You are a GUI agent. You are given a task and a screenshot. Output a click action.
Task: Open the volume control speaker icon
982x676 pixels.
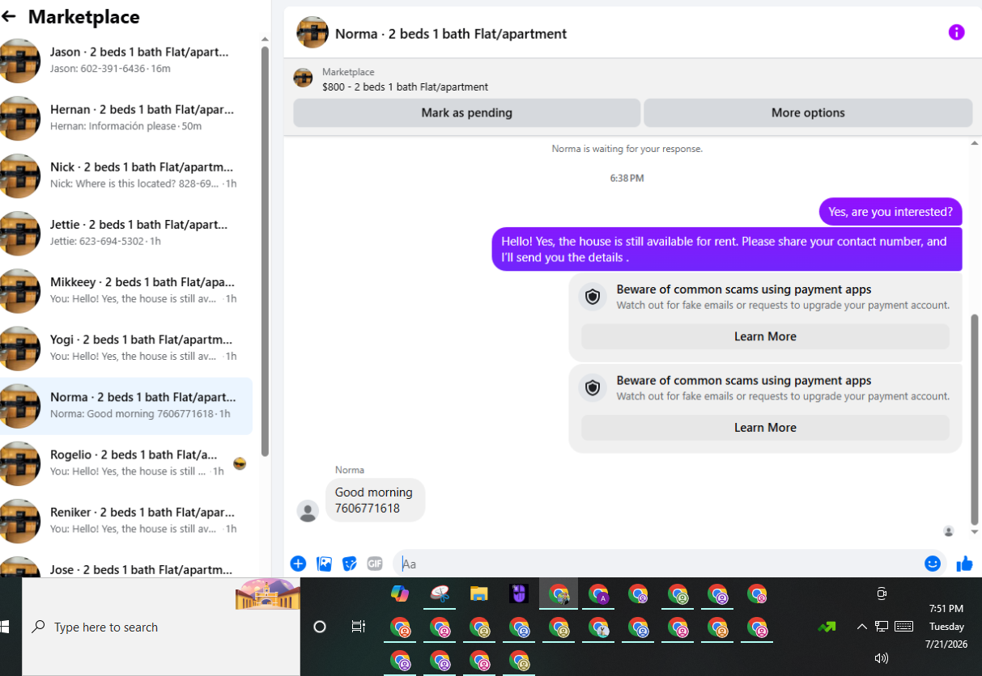(882, 658)
